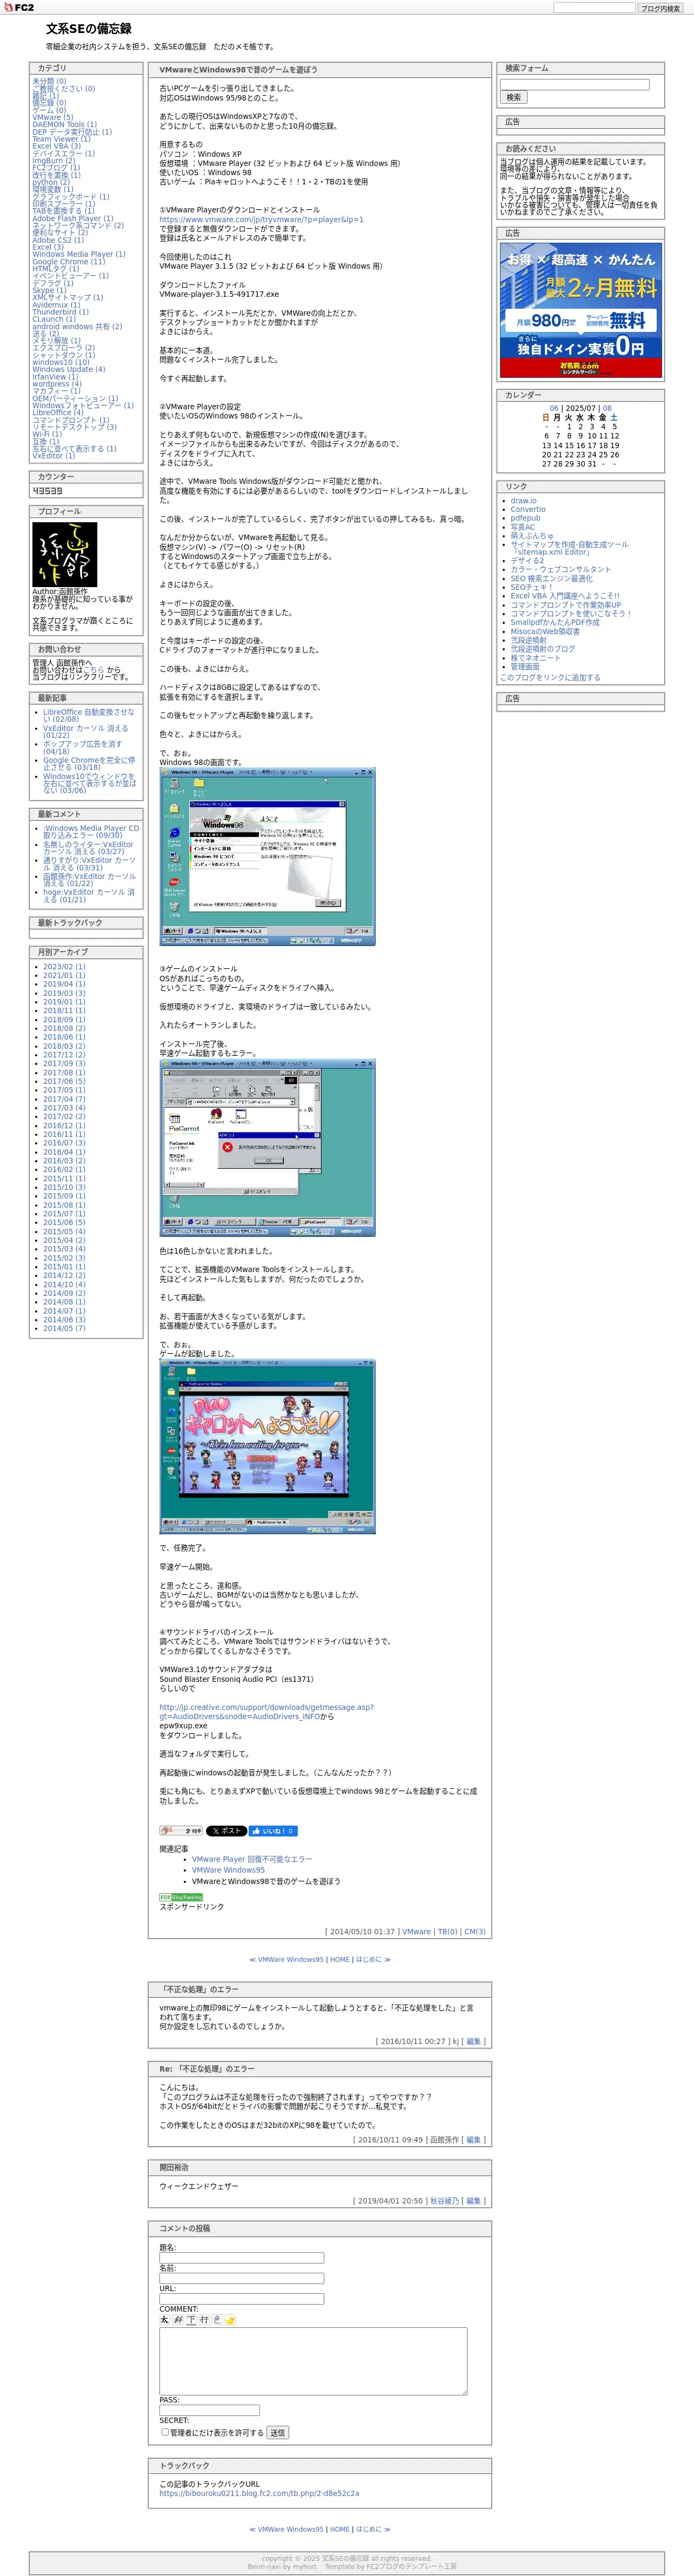Image resolution: width=694 pixels, height=2576 pixels.
Task: Click the underline (下) comment formatting icon
Action: 191,2320
